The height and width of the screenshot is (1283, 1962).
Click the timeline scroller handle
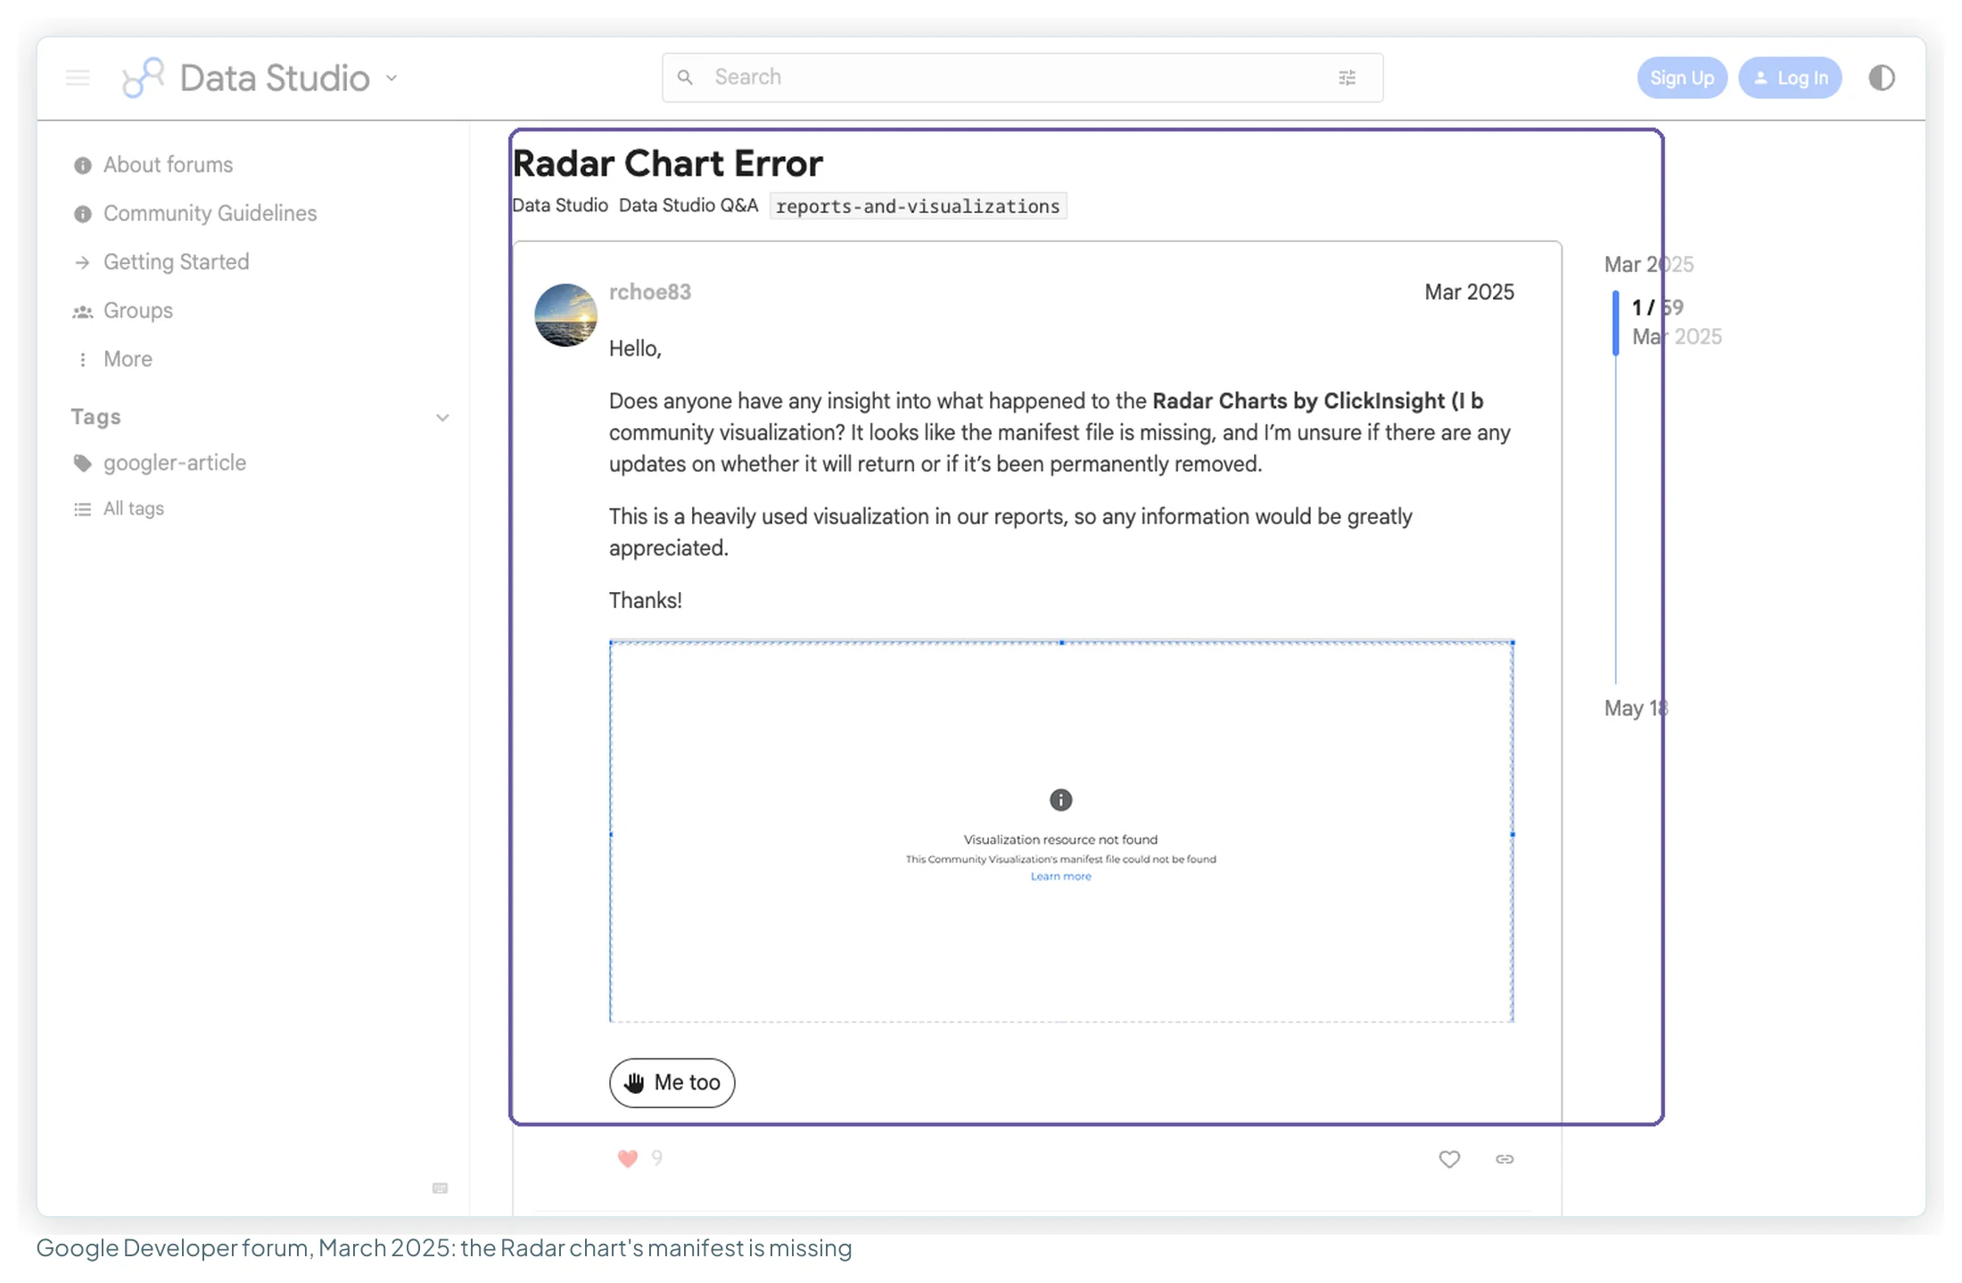1615,323
